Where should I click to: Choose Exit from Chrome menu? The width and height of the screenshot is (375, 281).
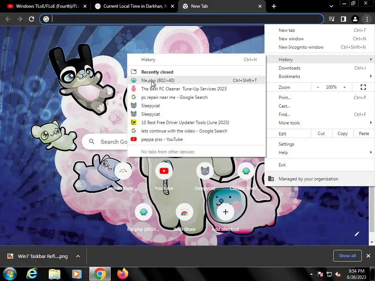319,165
